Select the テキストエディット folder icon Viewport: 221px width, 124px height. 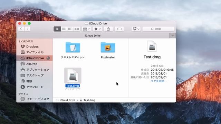click(x=73, y=47)
